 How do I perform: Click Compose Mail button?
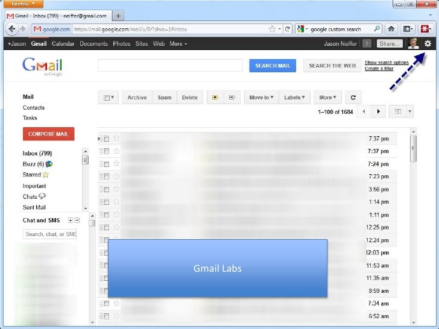pos(48,134)
